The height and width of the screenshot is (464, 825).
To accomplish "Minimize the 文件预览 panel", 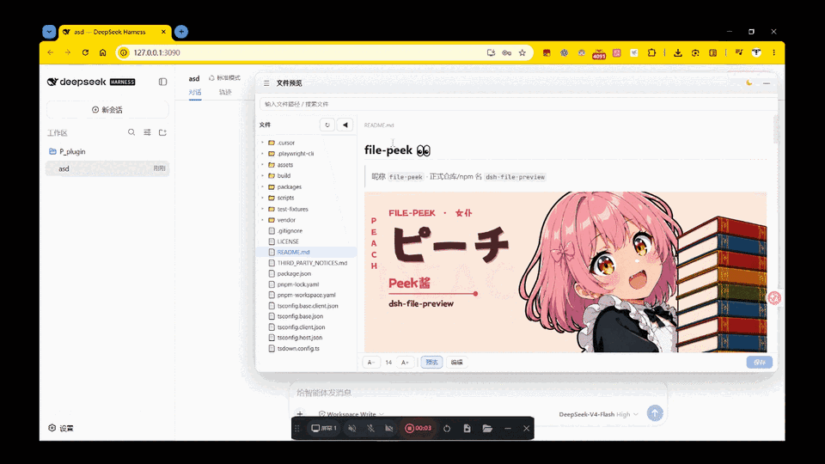I will click(767, 83).
